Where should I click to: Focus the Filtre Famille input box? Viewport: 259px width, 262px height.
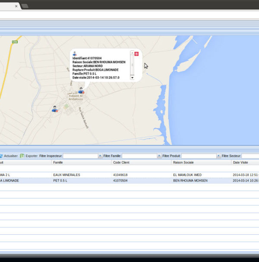pyautogui.click(x=139, y=156)
